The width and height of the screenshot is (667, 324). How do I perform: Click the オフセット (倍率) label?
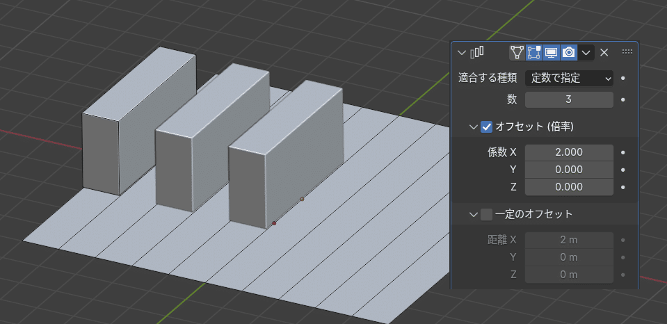(x=535, y=127)
